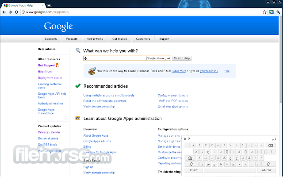Open the Support menu item
The width and height of the screenshot is (283, 177).
pyautogui.click(x=164, y=39)
